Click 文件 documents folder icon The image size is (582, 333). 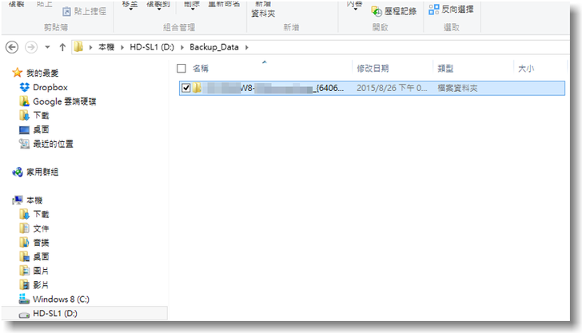point(24,228)
